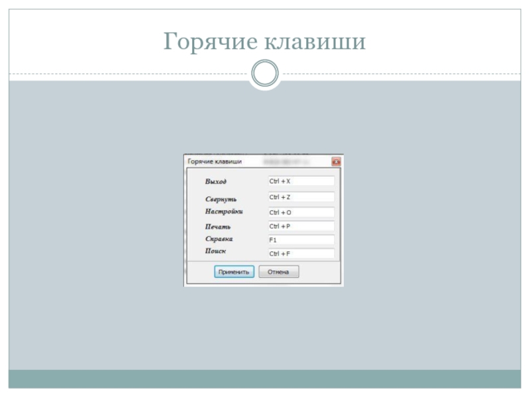Click the Справка label text
The height and width of the screenshot is (397, 530).
click(219, 239)
